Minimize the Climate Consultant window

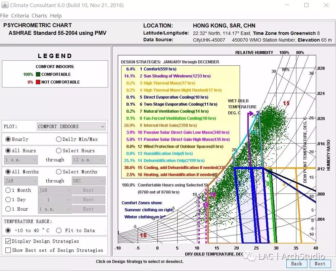pyautogui.click(x=287, y=5)
